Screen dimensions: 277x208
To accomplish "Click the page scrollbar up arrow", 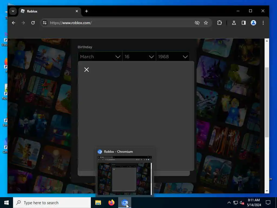I will [x=267, y=41].
